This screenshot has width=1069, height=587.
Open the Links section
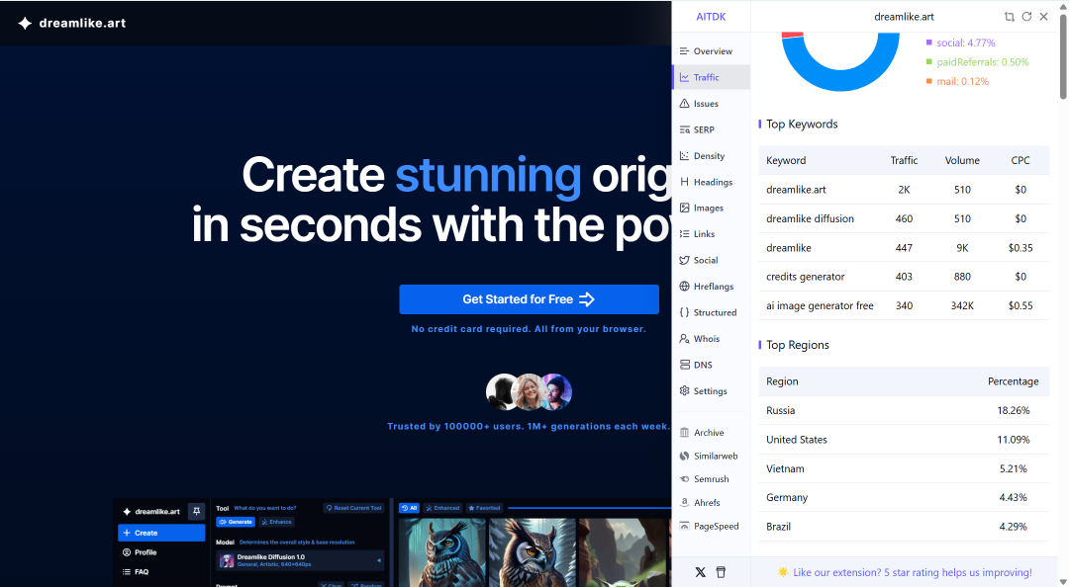pos(711,233)
